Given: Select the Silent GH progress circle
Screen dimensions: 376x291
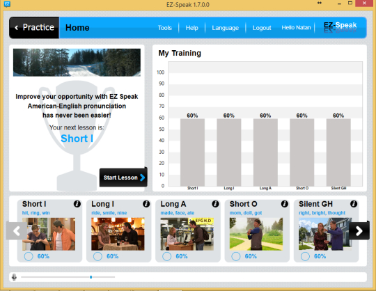Looking at the screenshot, I should click(305, 256).
